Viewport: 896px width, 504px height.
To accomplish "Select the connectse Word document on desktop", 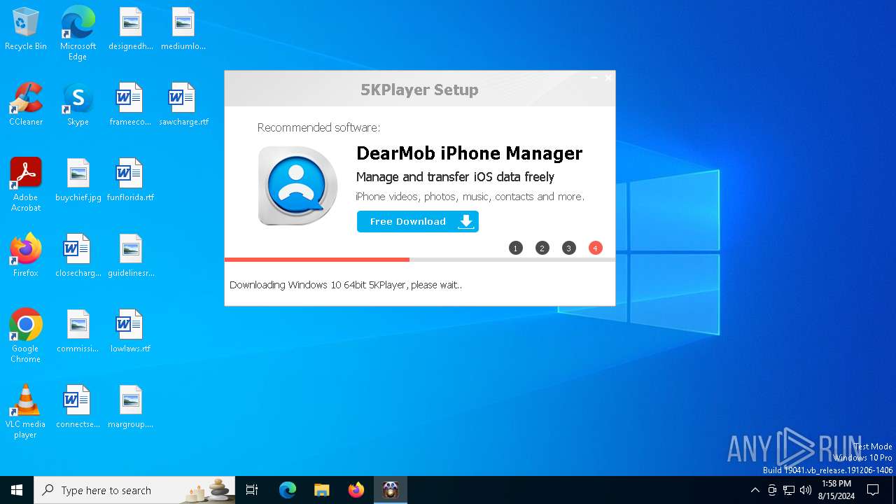I will [78, 407].
